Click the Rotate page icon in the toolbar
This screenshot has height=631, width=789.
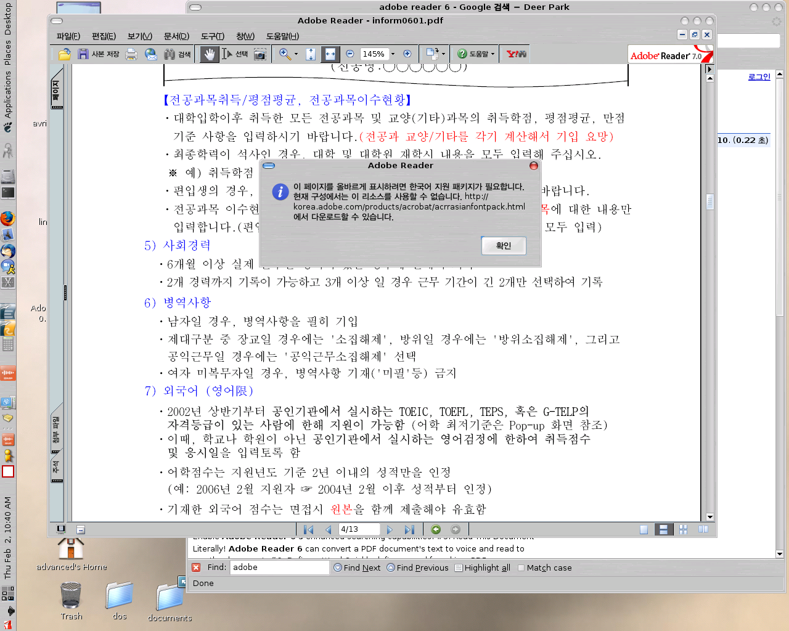pyautogui.click(x=431, y=54)
